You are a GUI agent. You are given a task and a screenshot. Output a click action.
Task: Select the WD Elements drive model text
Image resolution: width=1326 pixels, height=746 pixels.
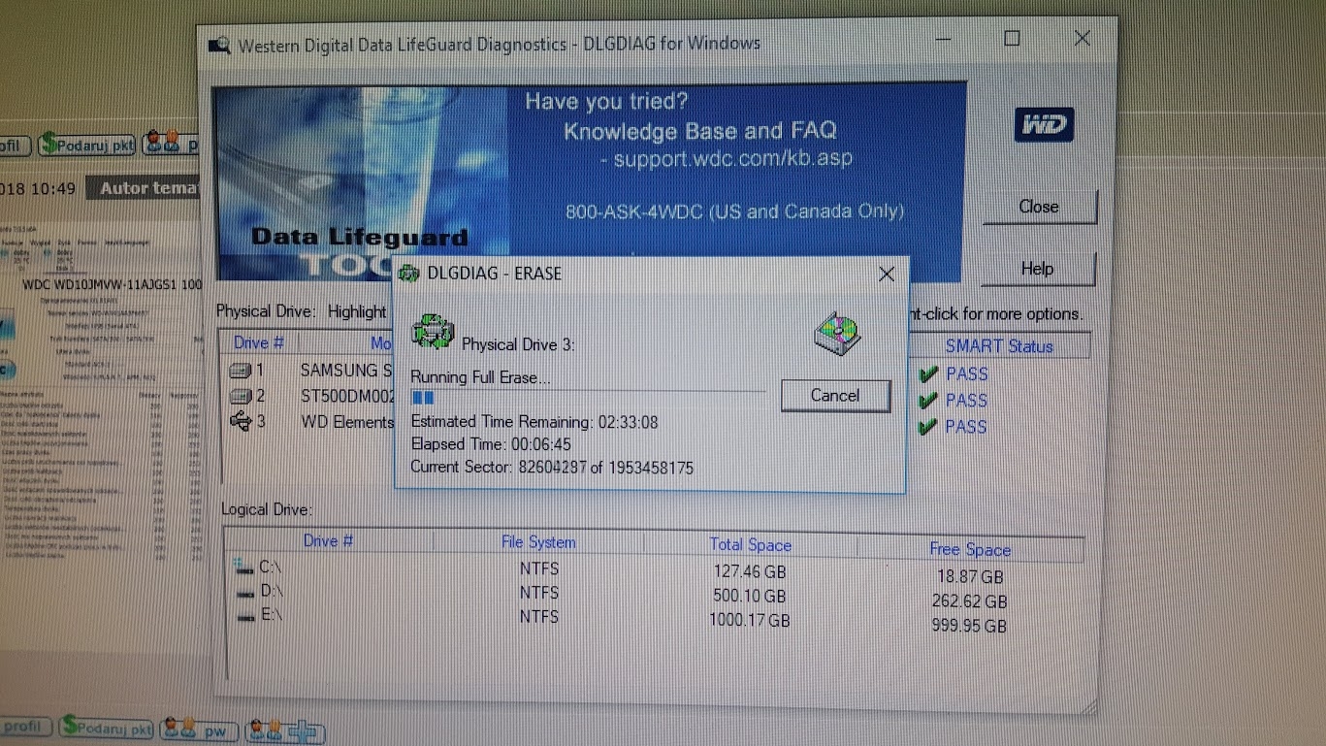pos(347,423)
